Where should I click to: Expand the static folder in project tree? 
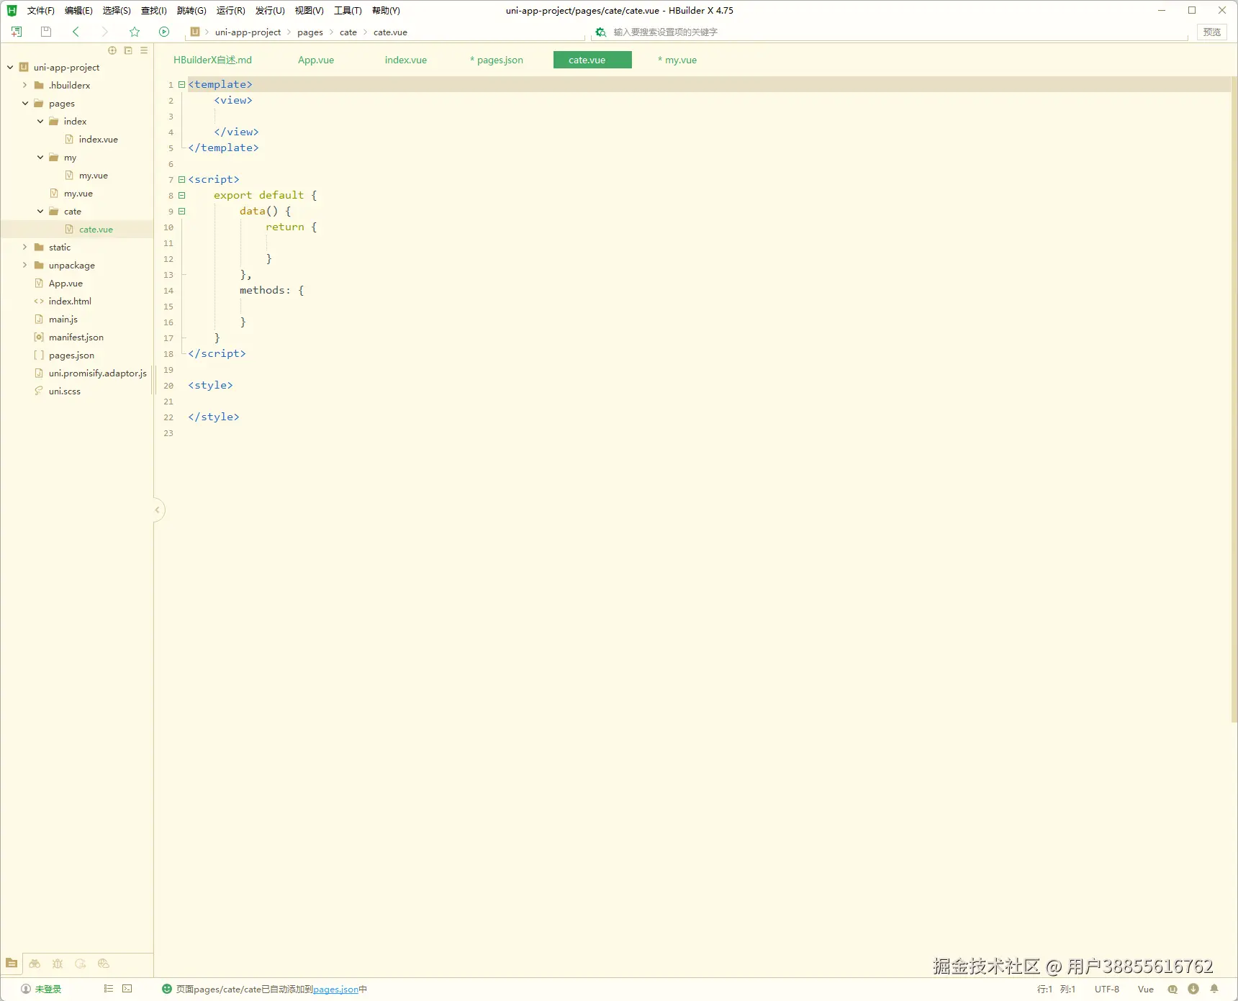[x=24, y=248]
